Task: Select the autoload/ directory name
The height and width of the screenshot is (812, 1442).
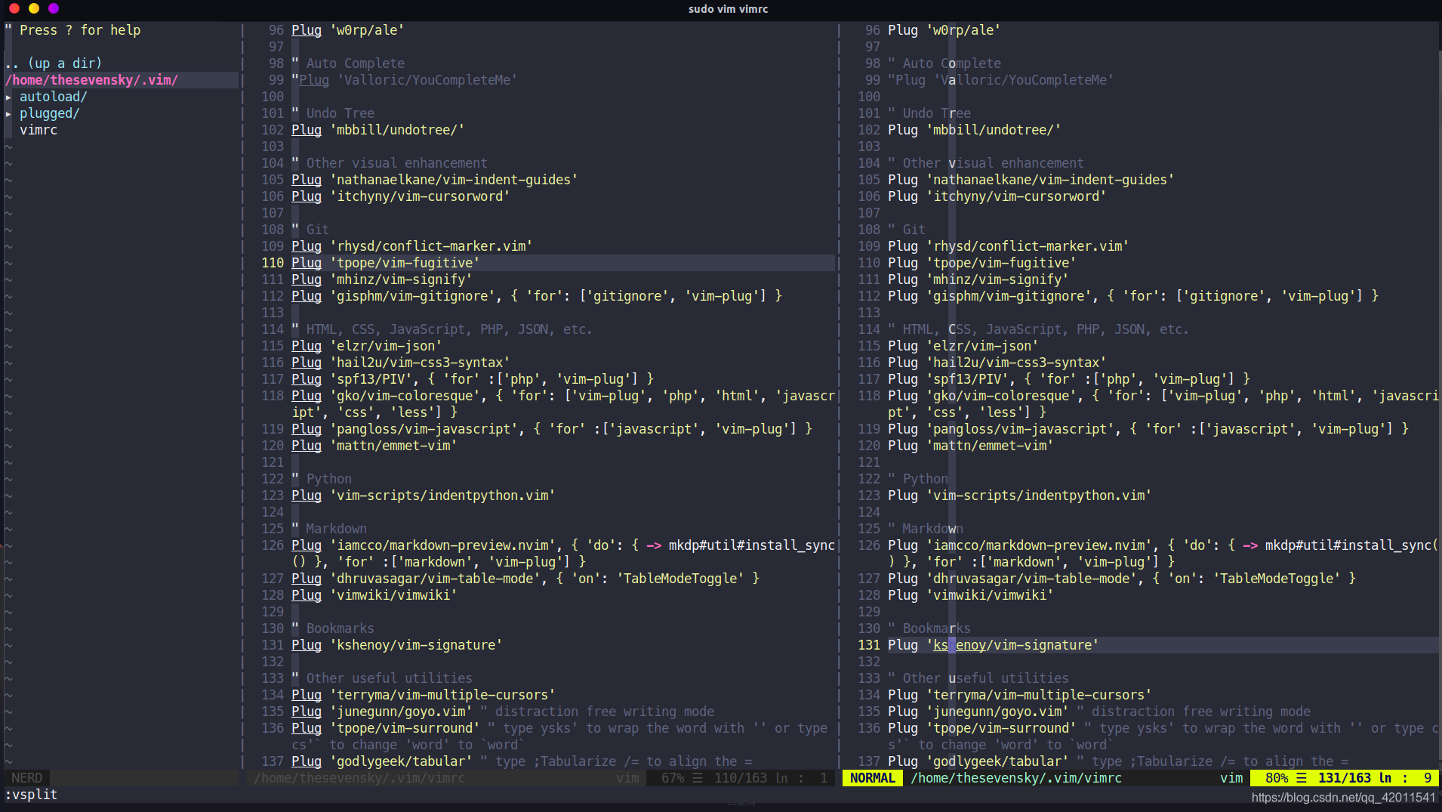Action: tap(54, 97)
